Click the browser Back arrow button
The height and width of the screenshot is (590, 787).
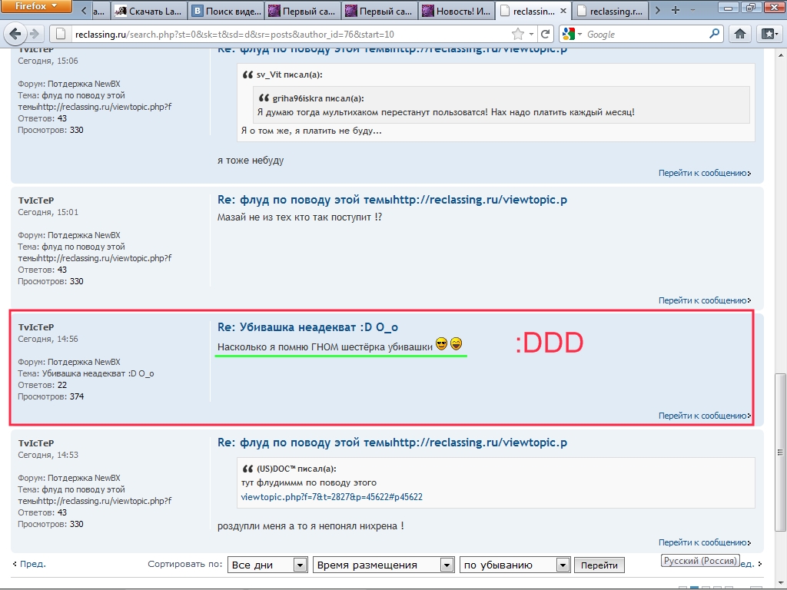[15, 34]
